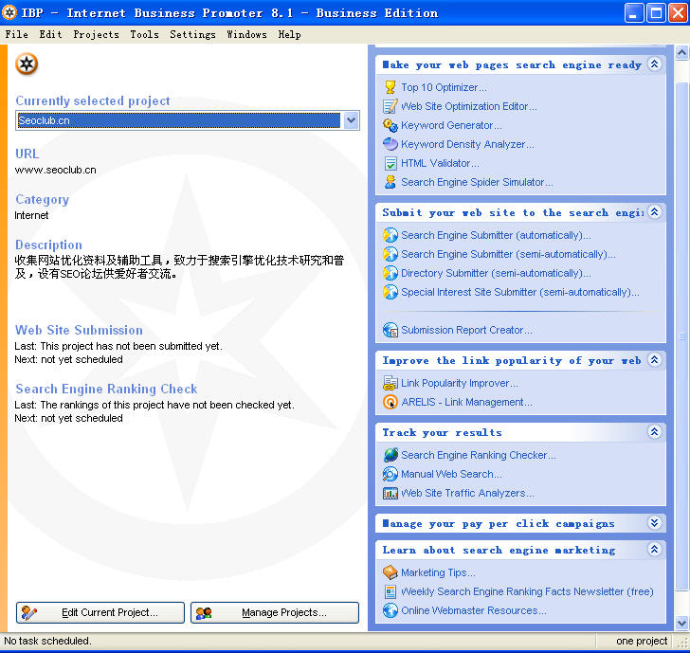
Task: Open the Top 10 Optimizer link
Action: [444, 87]
